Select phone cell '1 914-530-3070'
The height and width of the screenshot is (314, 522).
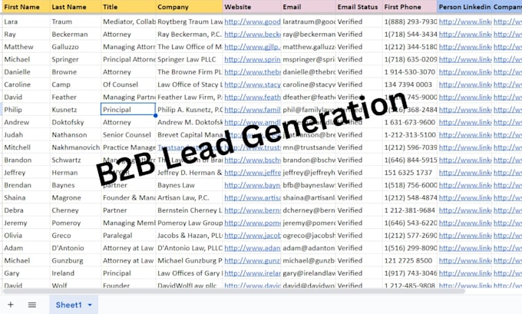click(x=410, y=72)
